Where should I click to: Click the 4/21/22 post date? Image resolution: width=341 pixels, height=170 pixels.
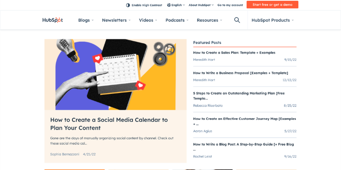point(90,154)
